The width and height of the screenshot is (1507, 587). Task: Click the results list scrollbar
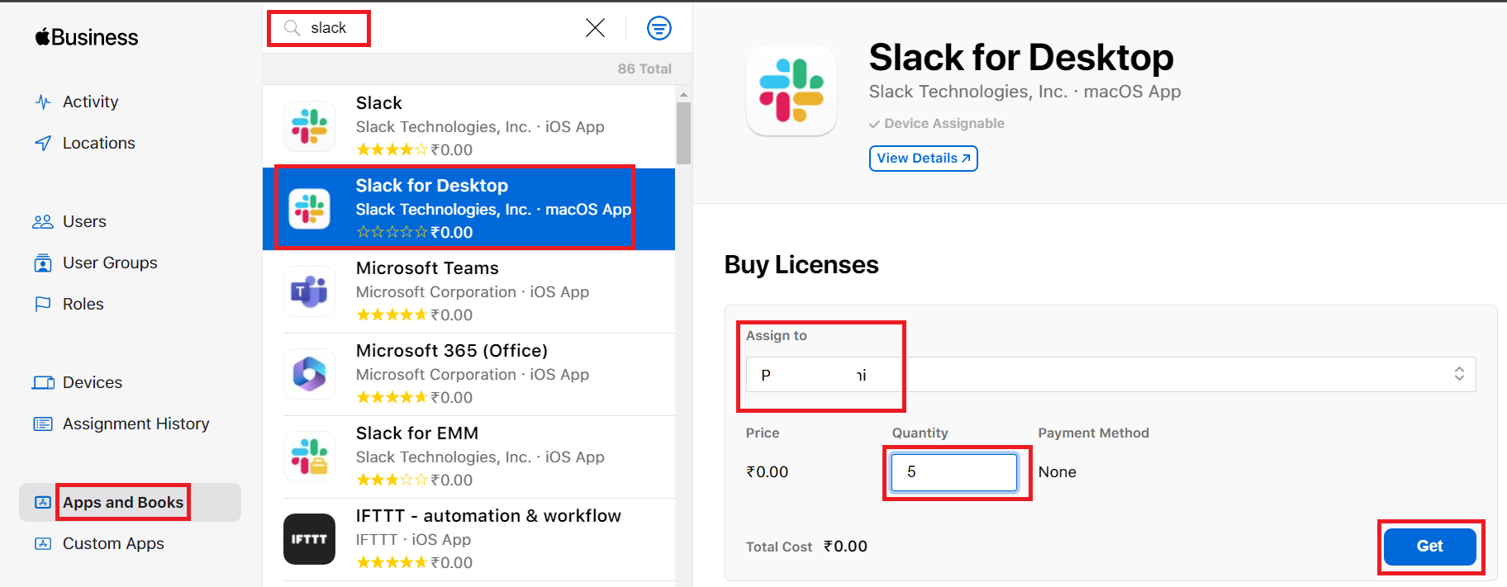pyautogui.click(x=683, y=134)
